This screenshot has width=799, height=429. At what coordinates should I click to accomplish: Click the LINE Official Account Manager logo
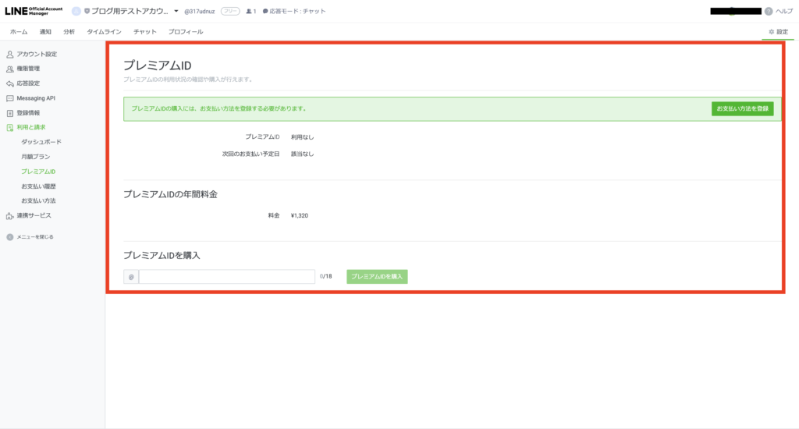click(34, 11)
